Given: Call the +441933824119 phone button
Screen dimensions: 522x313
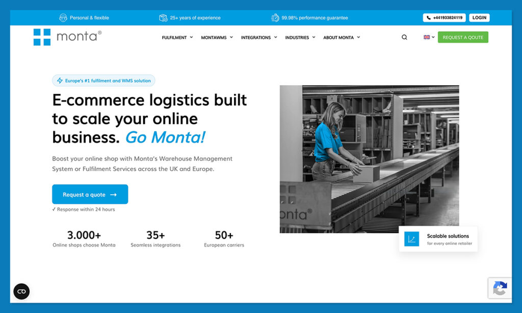Looking at the screenshot, I should pyautogui.click(x=444, y=18).
